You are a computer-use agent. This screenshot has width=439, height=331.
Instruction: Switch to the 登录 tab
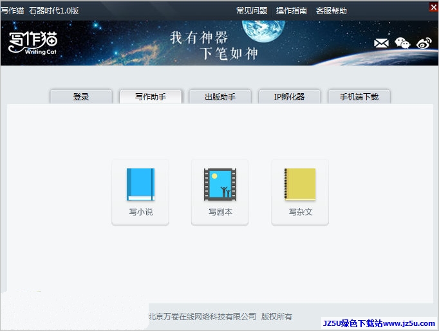click(81, 96)
